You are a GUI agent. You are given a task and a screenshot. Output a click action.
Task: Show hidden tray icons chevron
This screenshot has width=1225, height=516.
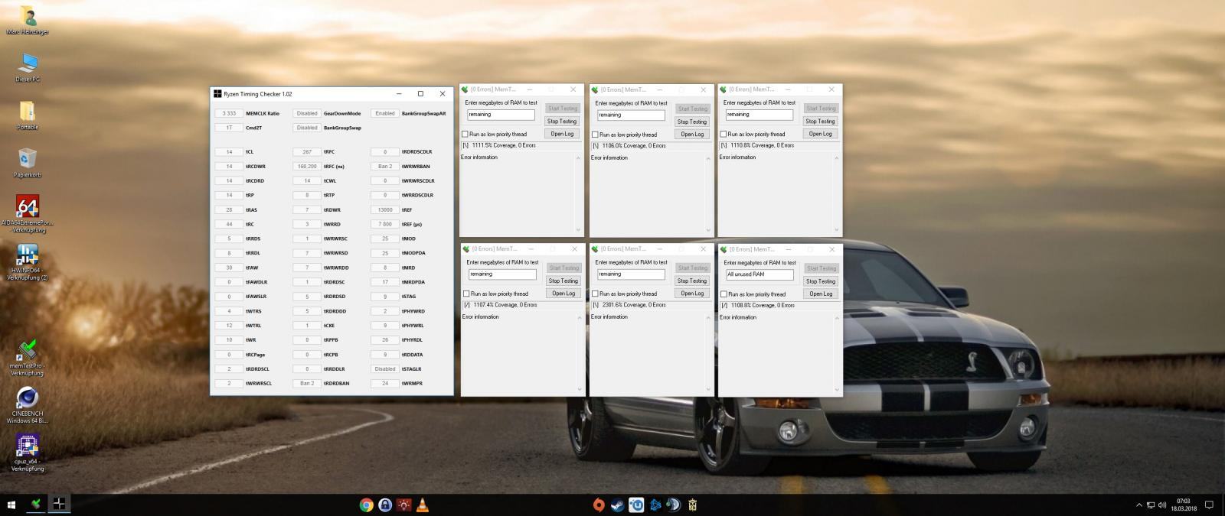pos(1139,505)
